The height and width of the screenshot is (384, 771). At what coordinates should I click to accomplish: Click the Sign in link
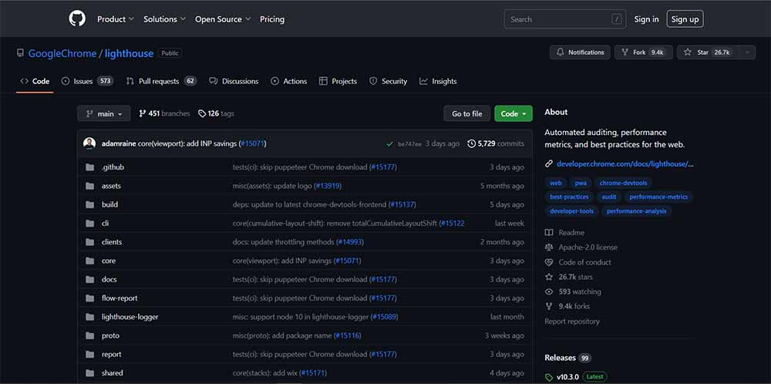click(646, 19)
